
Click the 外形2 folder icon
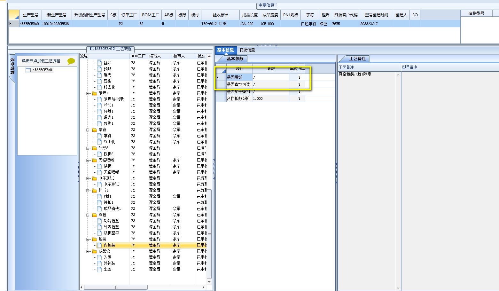click(94, 148)
